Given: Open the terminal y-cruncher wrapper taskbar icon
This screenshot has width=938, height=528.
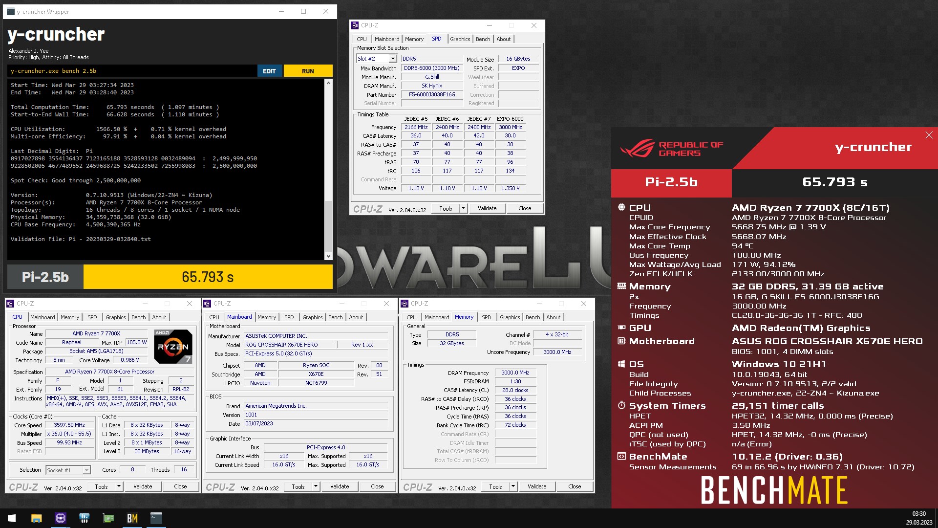Looking at the screenshot, I should [x=156, y=518].
